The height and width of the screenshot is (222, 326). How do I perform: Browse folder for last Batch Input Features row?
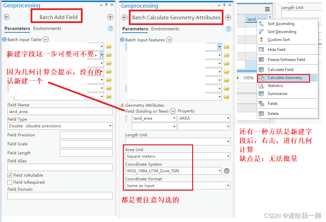pyautogui.click(x=227, y=97)
